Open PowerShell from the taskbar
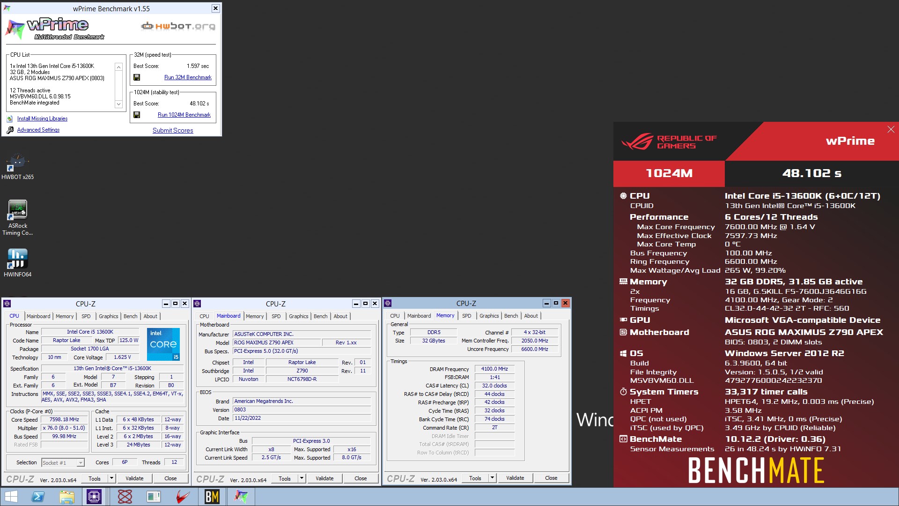The width and height of the screenshot is (899, 506). [x=38, y=497]
